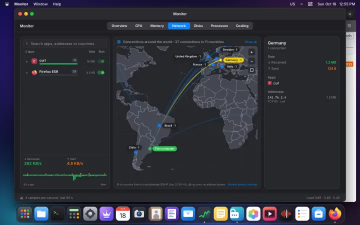Open the Monitor menu in the menu bar
The width and height of the screenshot is (360, 225).
pos(21,4)
